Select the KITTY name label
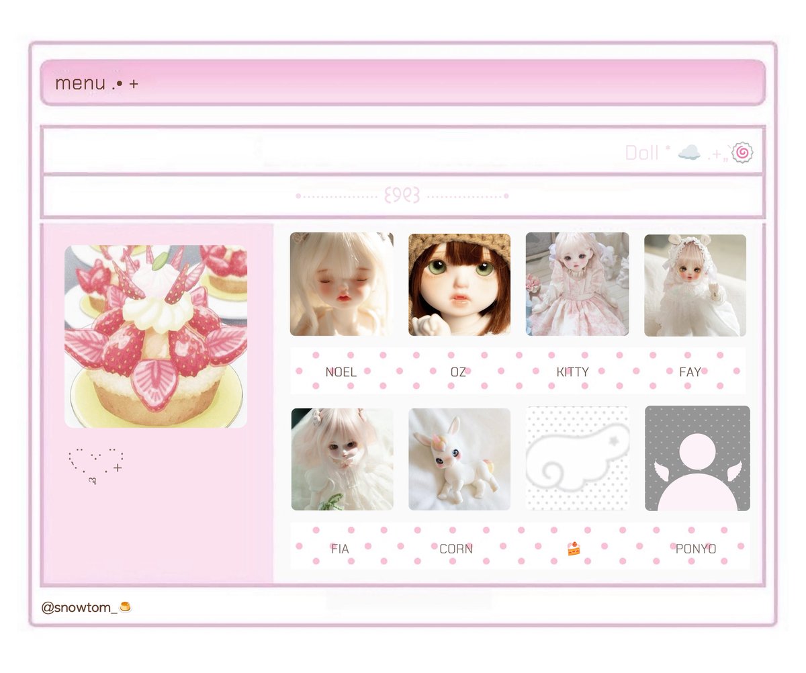 coord(573,372)
